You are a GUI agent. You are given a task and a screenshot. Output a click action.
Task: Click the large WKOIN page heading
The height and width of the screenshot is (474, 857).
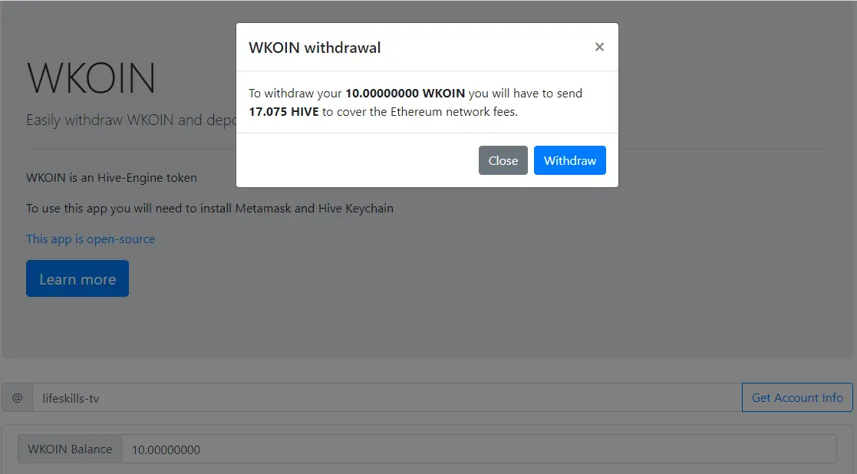pos(91,77)
